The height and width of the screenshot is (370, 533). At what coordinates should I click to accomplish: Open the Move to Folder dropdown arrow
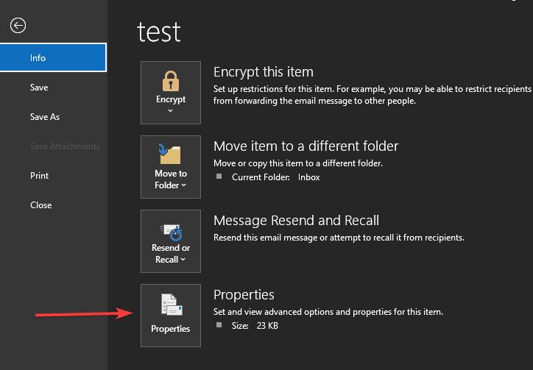183,185
